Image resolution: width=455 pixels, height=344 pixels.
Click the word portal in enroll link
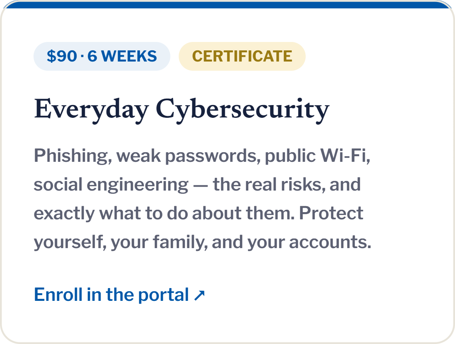point(163,295)
